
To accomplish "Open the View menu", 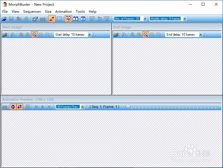I will pyautogui.click(x=16, y=12).
